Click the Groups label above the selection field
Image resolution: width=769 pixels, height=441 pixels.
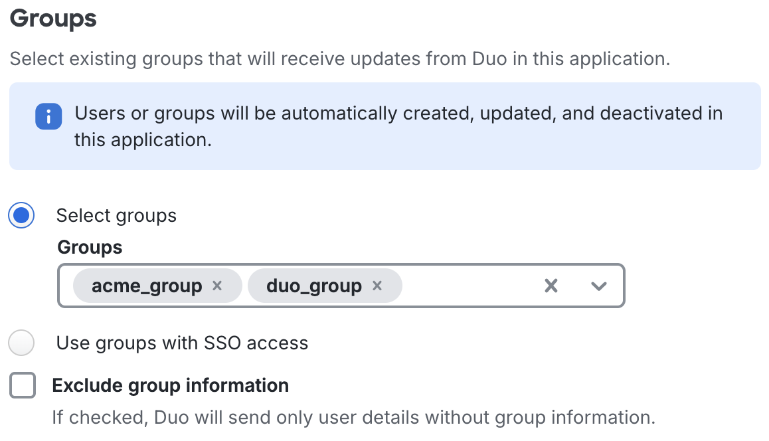click(89, 246)
